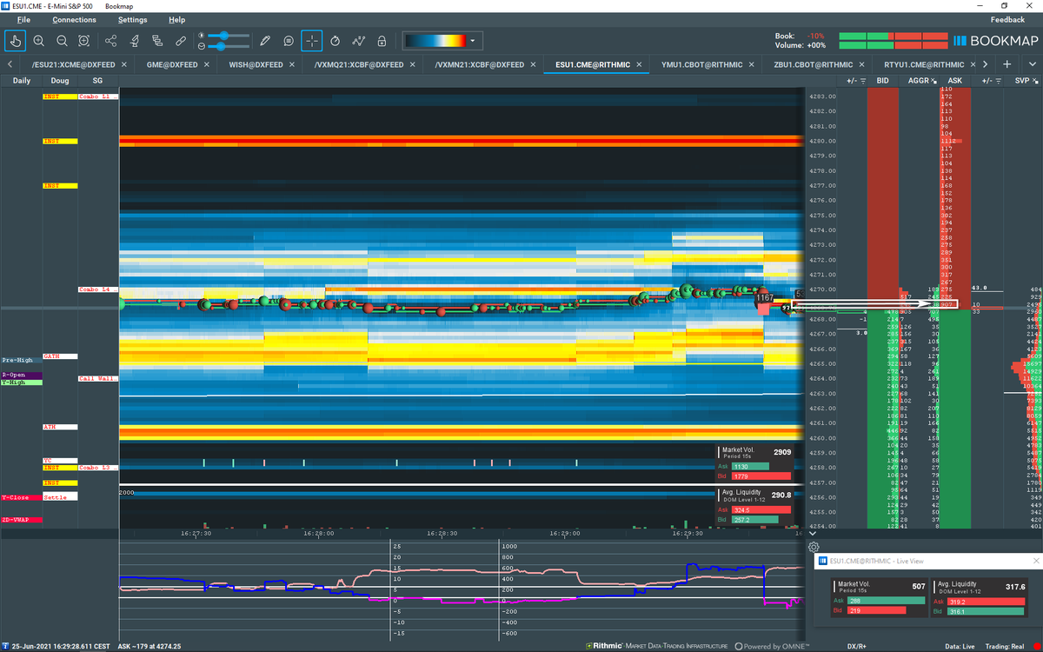
Task: Click the hierarchy layout icon in toolbar
Action: [157, 41]
